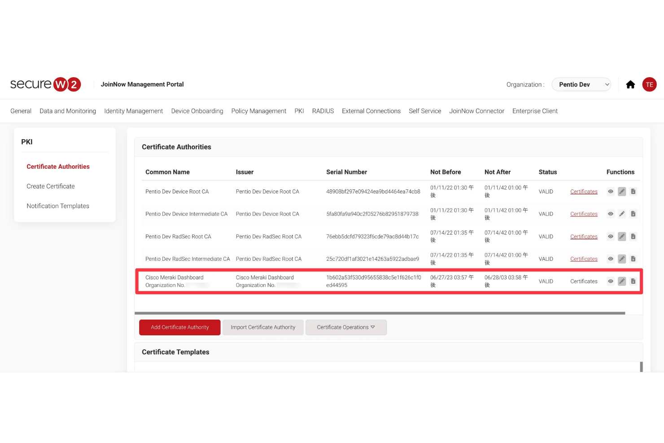Open Enterprise Client menu
Image resolution: width=664 pixels, height=443 pixels.
pos(535,111)
